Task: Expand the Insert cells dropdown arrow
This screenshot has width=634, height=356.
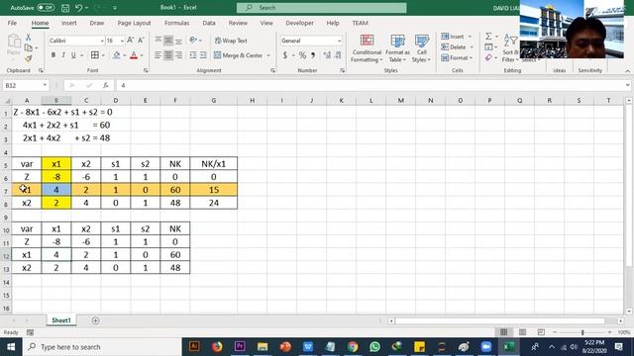Action: click(470, 37)
